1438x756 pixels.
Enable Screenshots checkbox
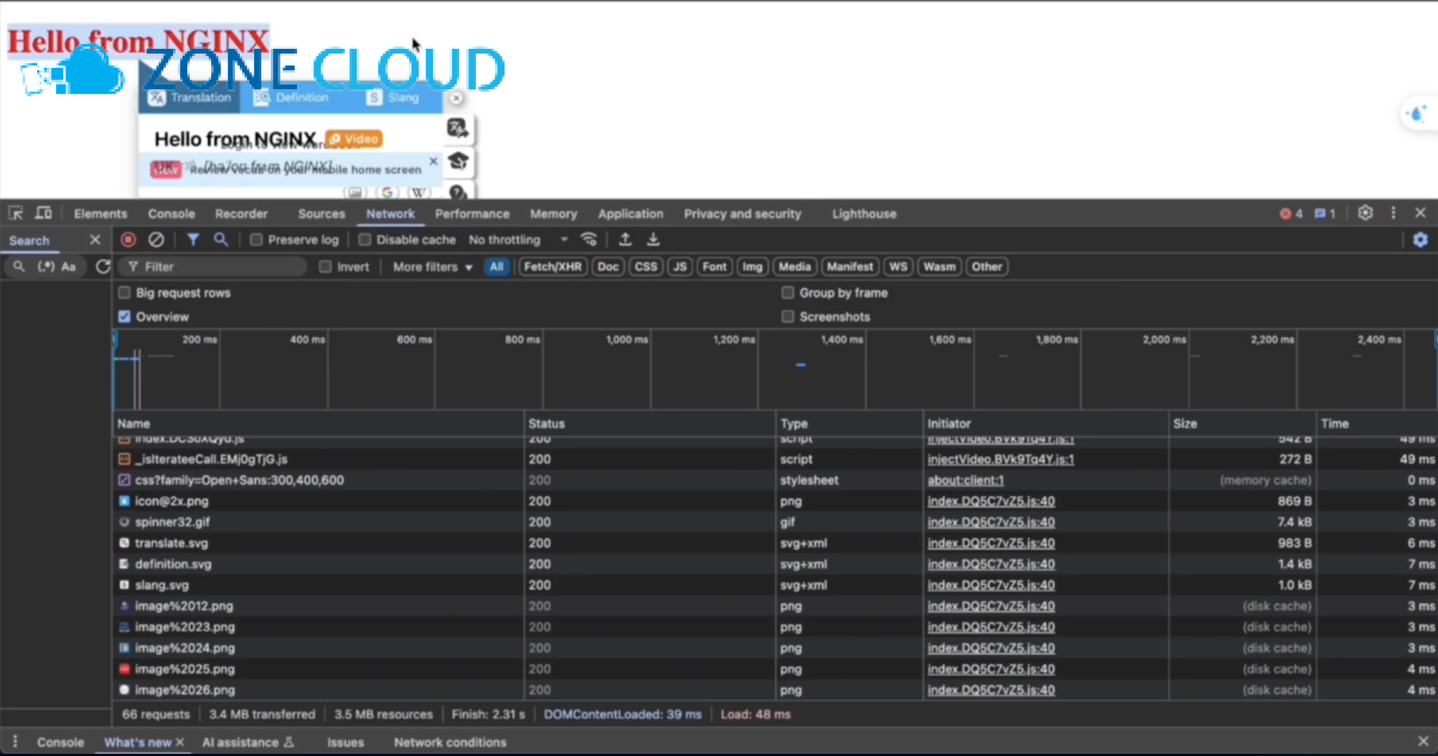coord(788,317)
